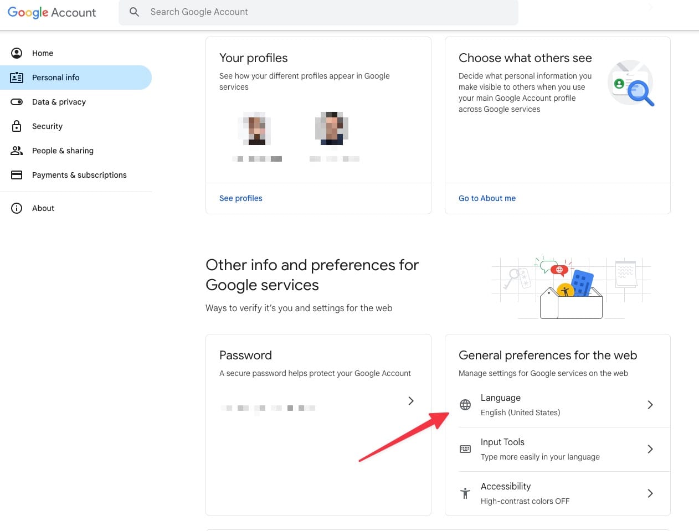Click the Google Account logo
Viewport: 699px width, 531px height.
click(52, 12)
